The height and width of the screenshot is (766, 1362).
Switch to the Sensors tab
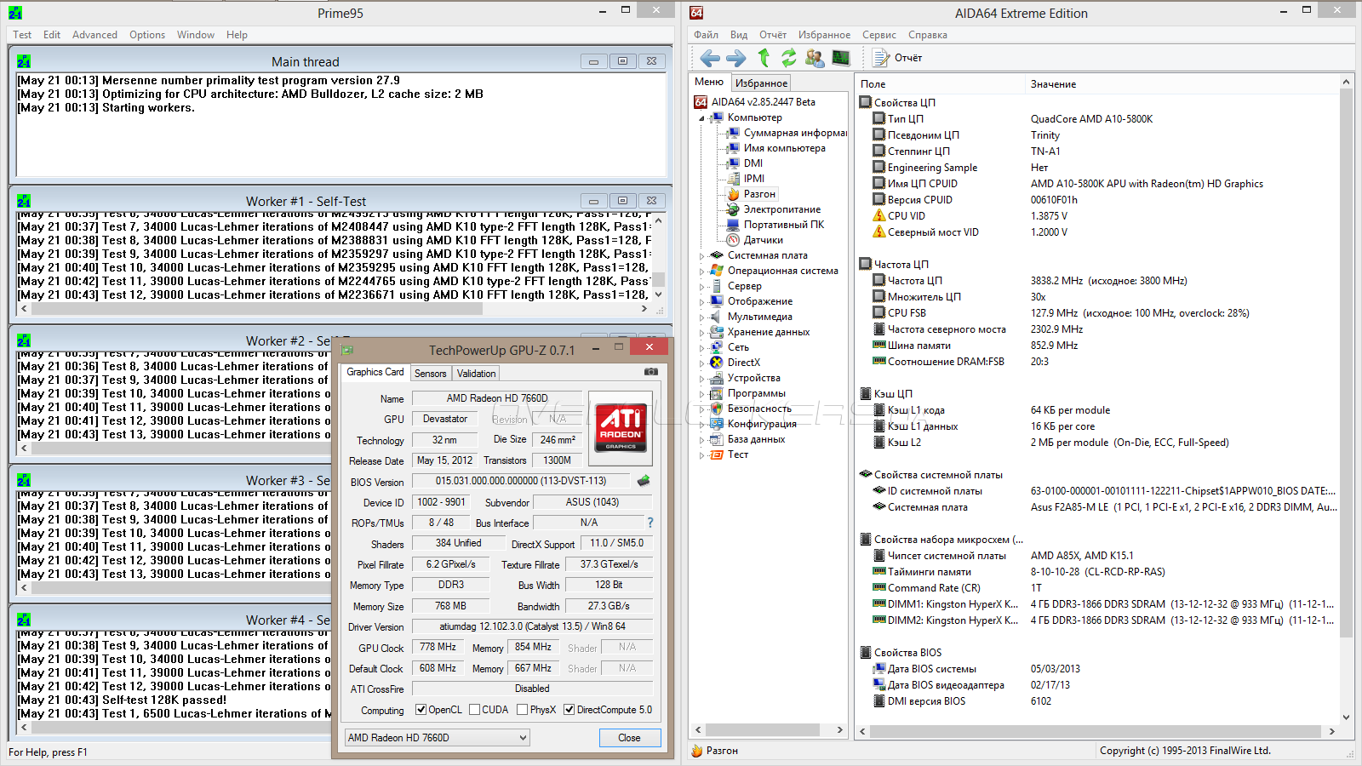[430, 374]
